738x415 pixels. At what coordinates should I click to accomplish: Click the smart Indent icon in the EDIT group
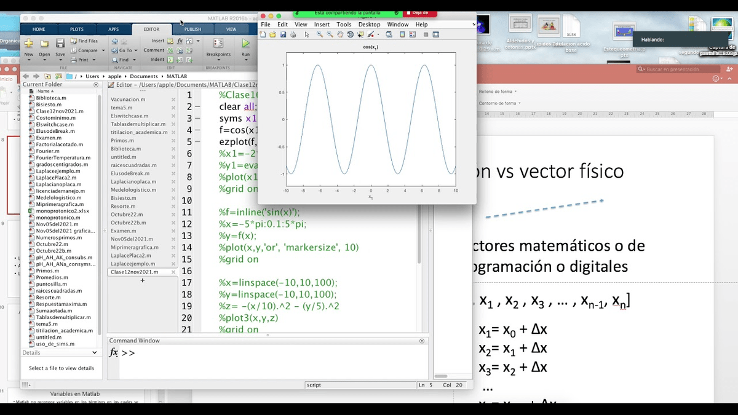click(x=170, y=60)
